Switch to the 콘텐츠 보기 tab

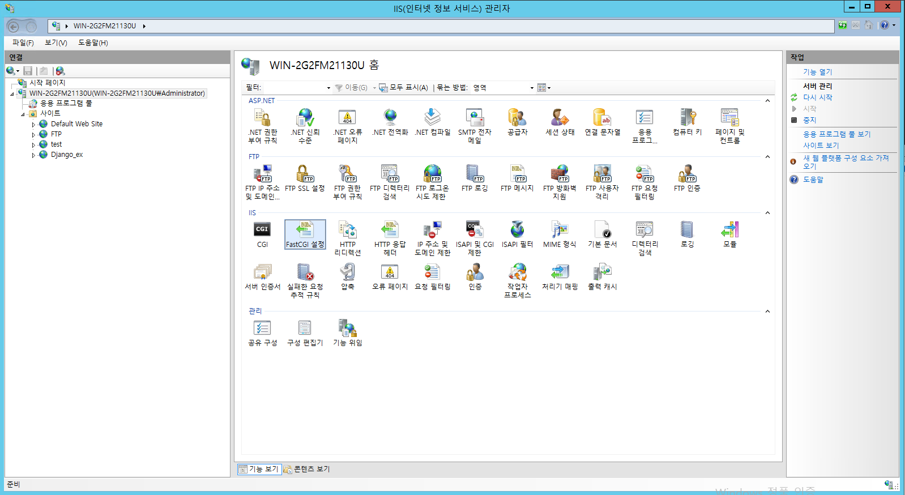307,469
